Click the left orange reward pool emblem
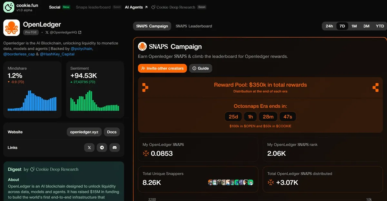387x201 pixels. point(145,87)
